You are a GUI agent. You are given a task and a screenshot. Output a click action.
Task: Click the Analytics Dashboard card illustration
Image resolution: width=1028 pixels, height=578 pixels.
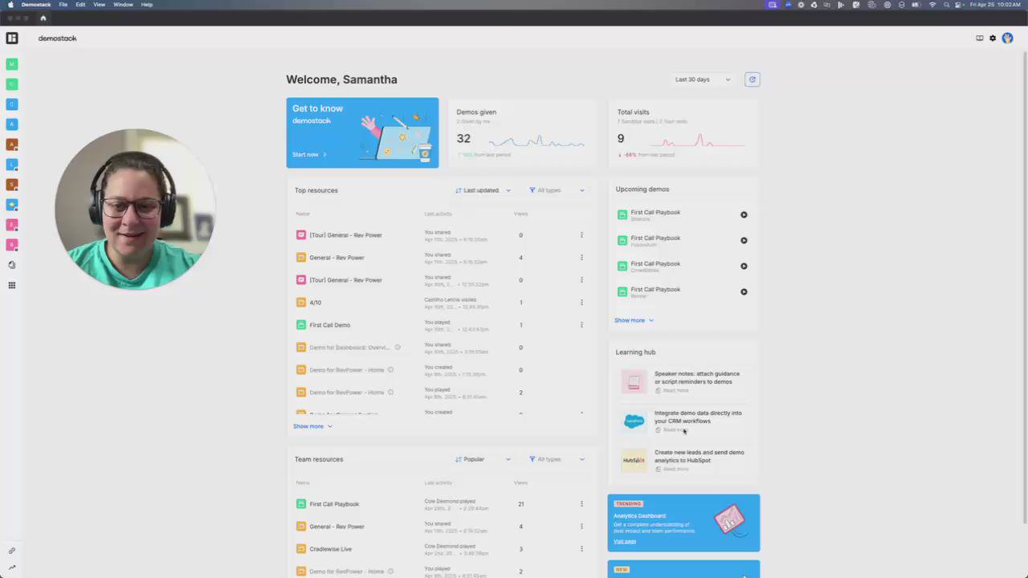click(729, 519)
